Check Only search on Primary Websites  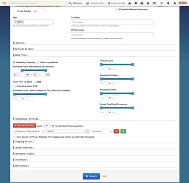[x=15, y=137]
